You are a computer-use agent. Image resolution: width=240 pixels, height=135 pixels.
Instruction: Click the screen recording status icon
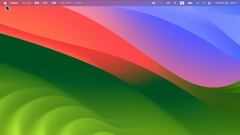click(x=154, y=3)
